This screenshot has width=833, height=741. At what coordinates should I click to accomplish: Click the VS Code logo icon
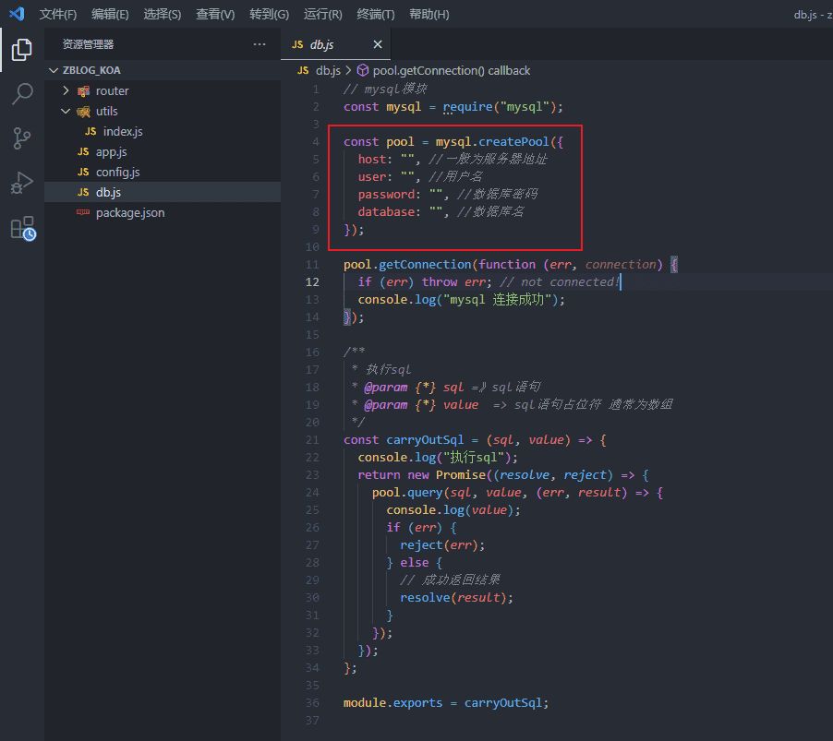[17, 14]
